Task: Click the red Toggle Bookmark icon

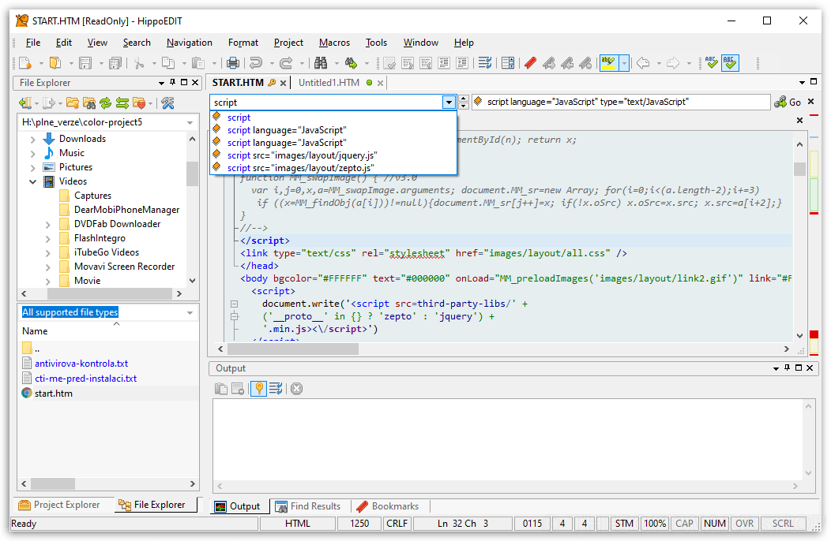Action: tap(530, 63)
